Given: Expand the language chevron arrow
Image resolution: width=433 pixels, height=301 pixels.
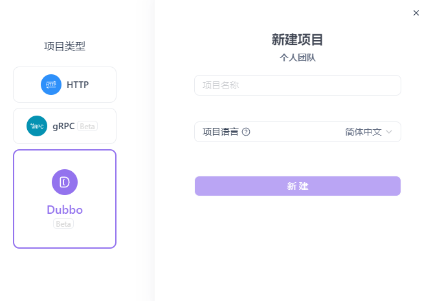Looking at the screenshot, I should coord(389,132).
